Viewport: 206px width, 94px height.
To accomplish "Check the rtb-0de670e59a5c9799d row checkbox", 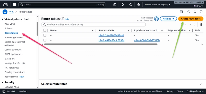I will click(x=45, y=40).
